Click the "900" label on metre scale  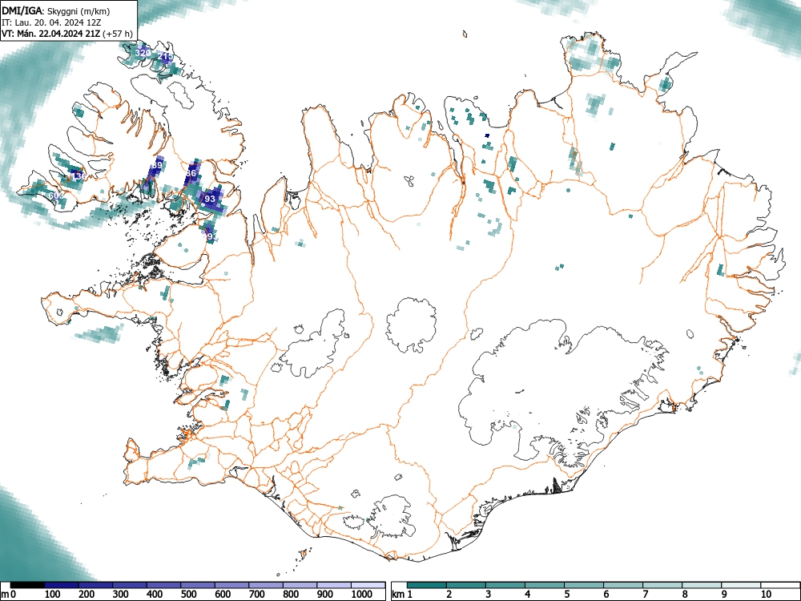coord(325,594)
